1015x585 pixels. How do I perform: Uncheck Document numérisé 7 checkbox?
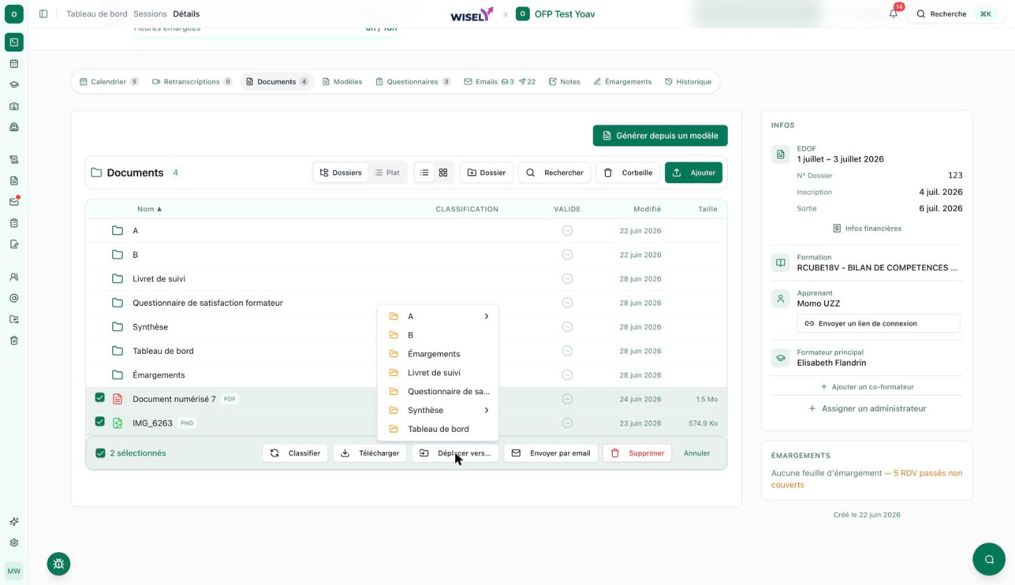tap(100, 398)
